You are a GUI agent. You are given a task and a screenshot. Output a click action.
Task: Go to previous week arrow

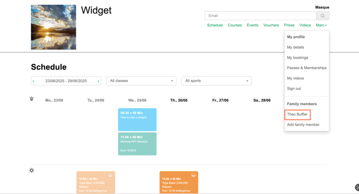point(33,81)
